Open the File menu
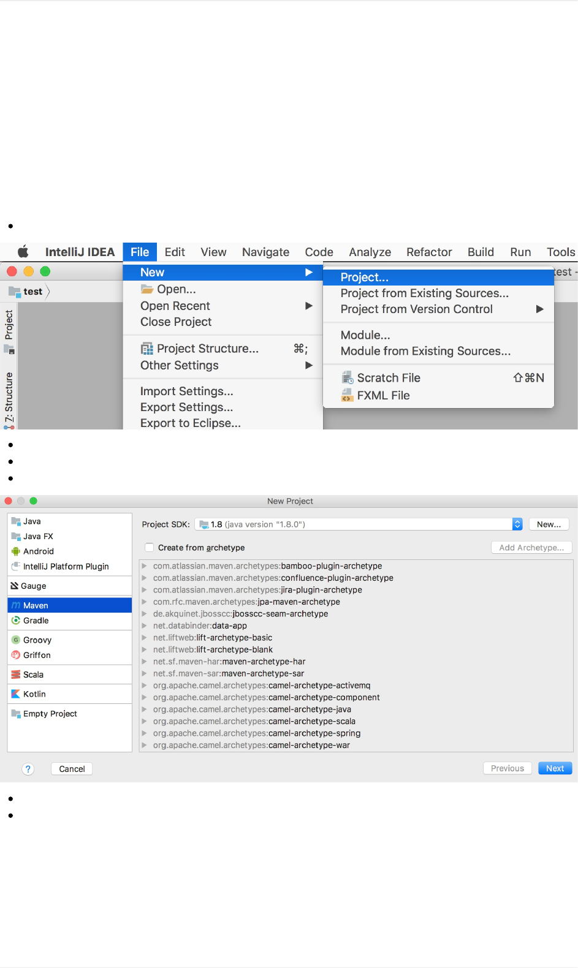 click(x=140, y=252)
